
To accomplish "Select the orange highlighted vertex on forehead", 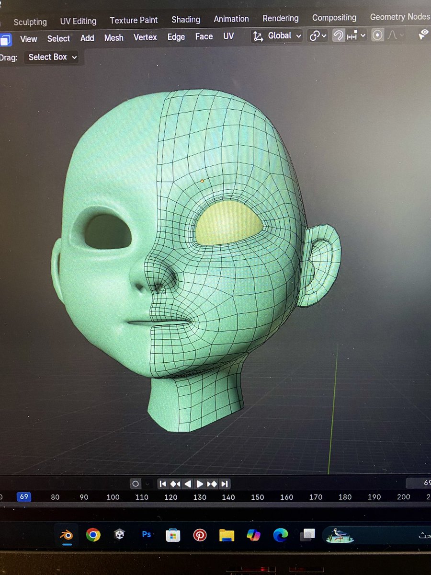I will coord(202,181).
